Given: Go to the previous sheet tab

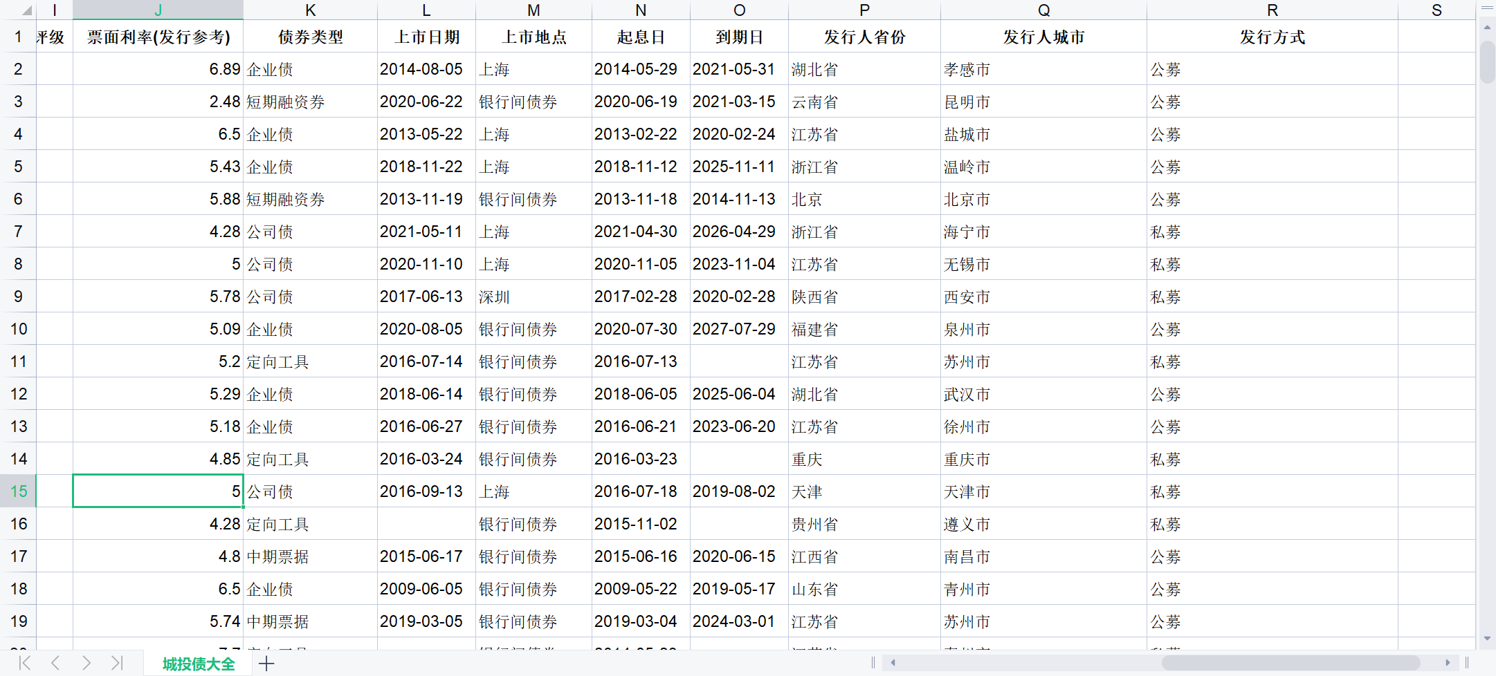Looking at the screenshot, I should (55, 664).
